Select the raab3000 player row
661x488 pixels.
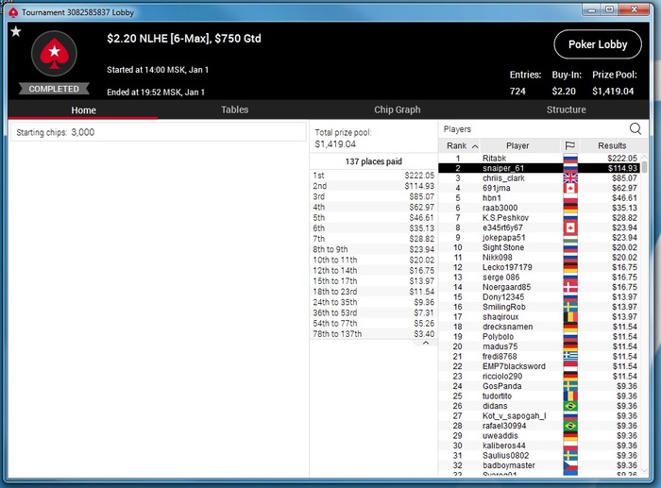[539, 208]
